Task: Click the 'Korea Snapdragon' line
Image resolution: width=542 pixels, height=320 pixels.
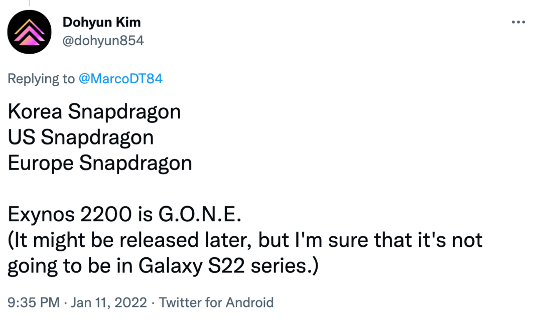Action: point(94,111)
